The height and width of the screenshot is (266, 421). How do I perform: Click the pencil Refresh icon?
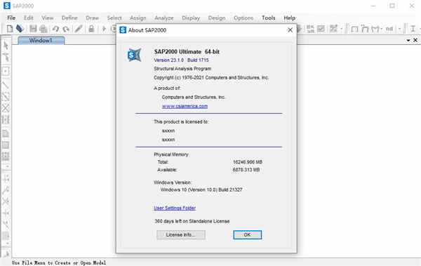pos(79,29)
